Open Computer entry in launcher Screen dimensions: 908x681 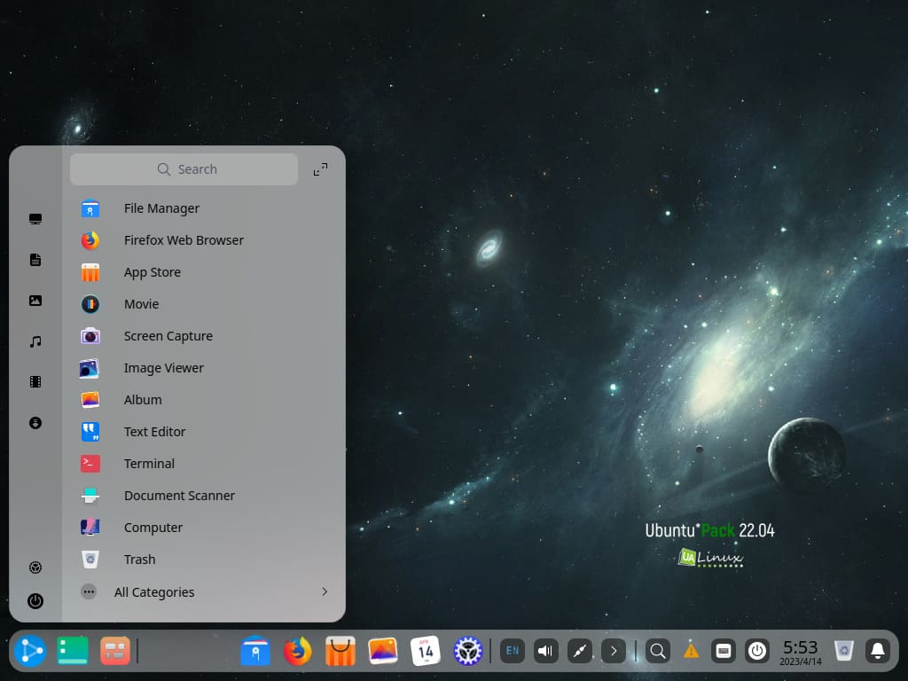(x=205, y=527)
